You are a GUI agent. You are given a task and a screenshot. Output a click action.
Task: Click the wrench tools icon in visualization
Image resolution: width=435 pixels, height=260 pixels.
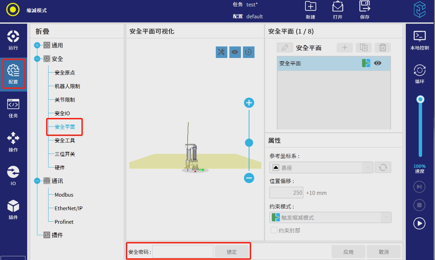(x=221, y=52)
